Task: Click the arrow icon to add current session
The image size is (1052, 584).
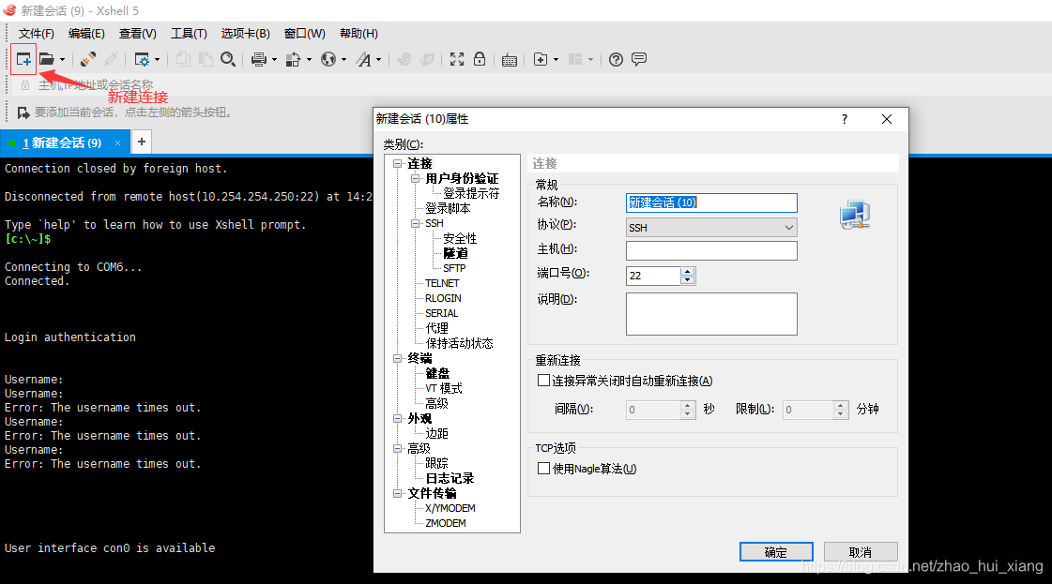Action: point(23,112)
